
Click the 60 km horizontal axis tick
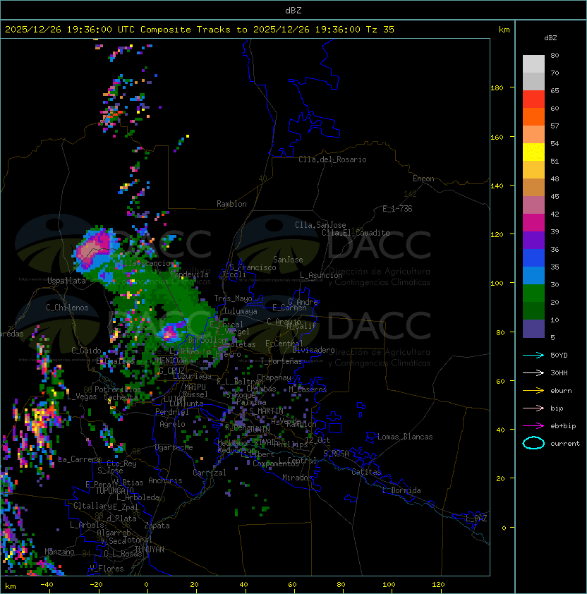pyautogui.click(x=292, y=585)
